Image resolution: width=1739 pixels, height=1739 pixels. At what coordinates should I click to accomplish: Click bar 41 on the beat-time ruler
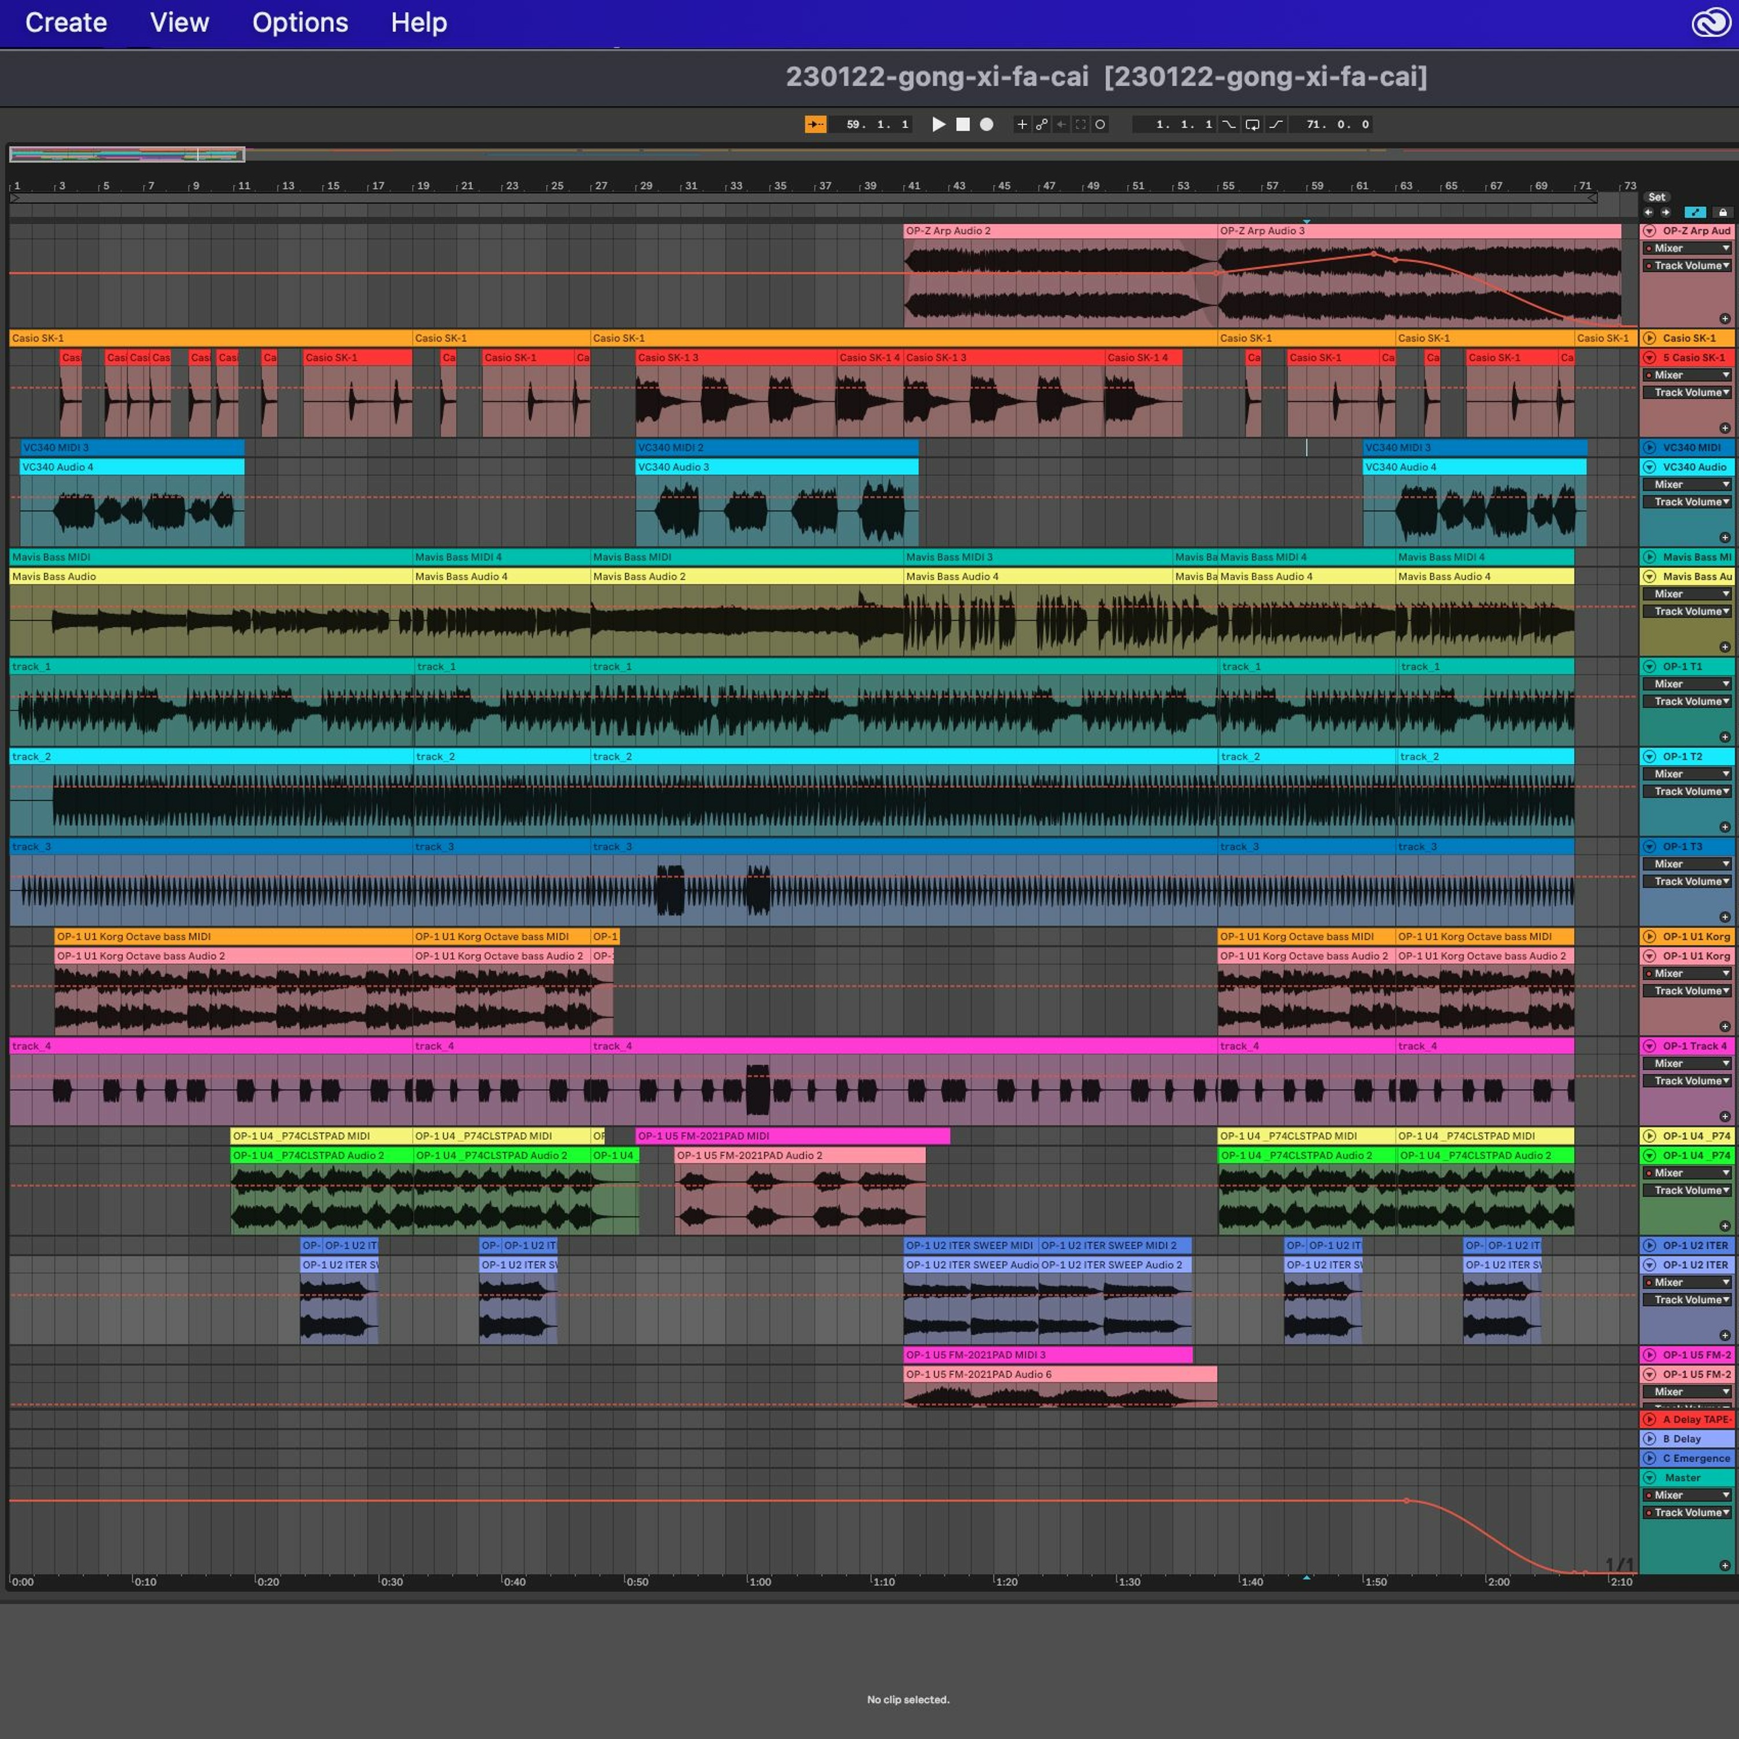(x=913, y=186)
